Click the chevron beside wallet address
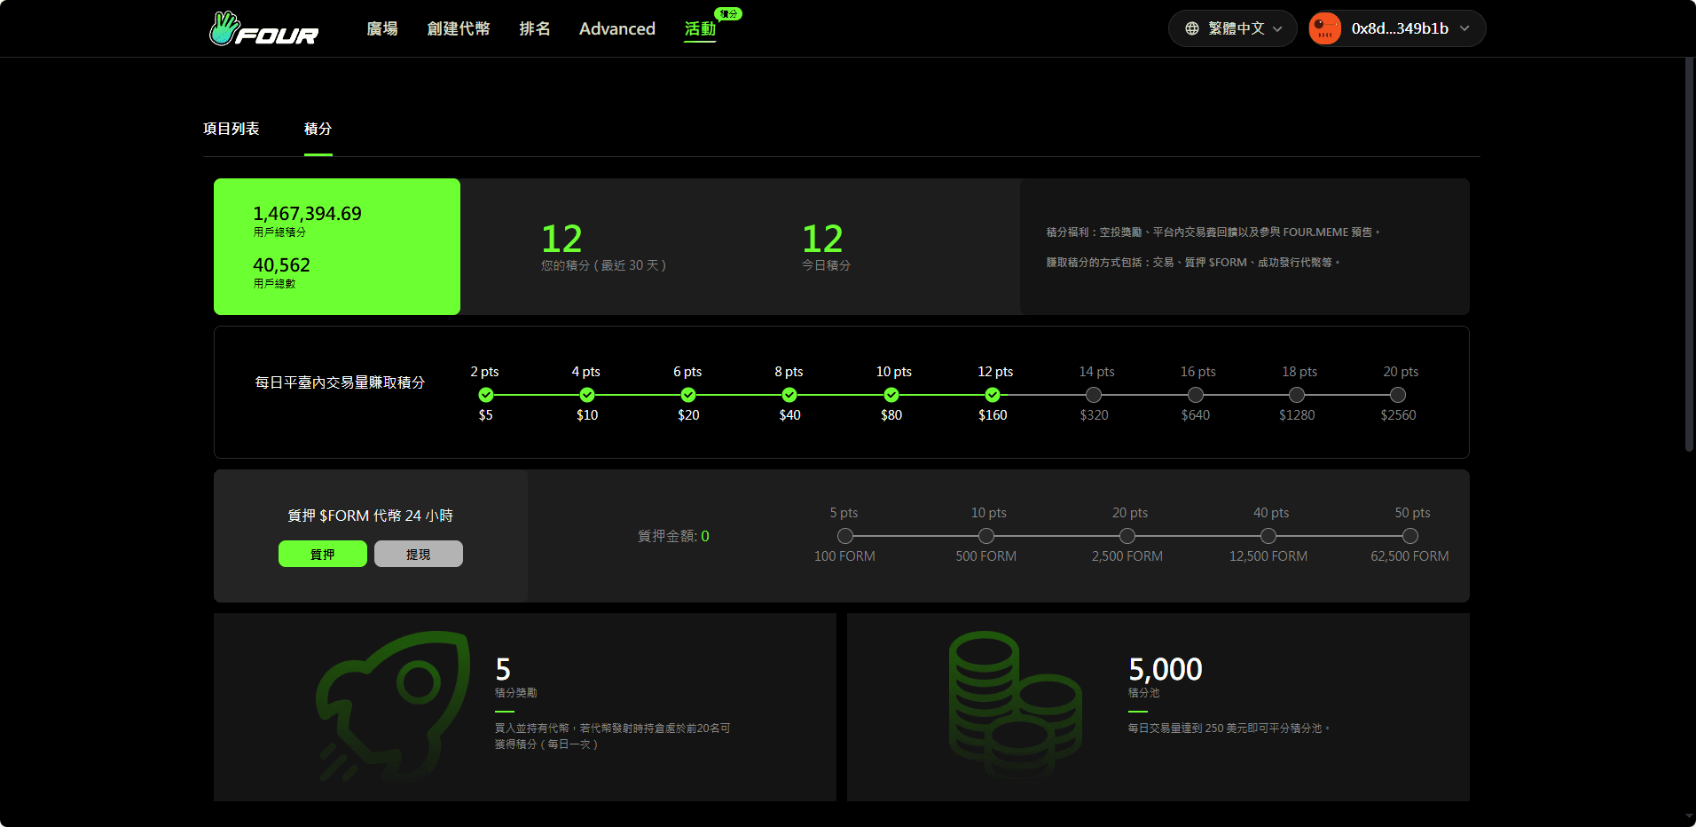 (x=1464, y=28)
